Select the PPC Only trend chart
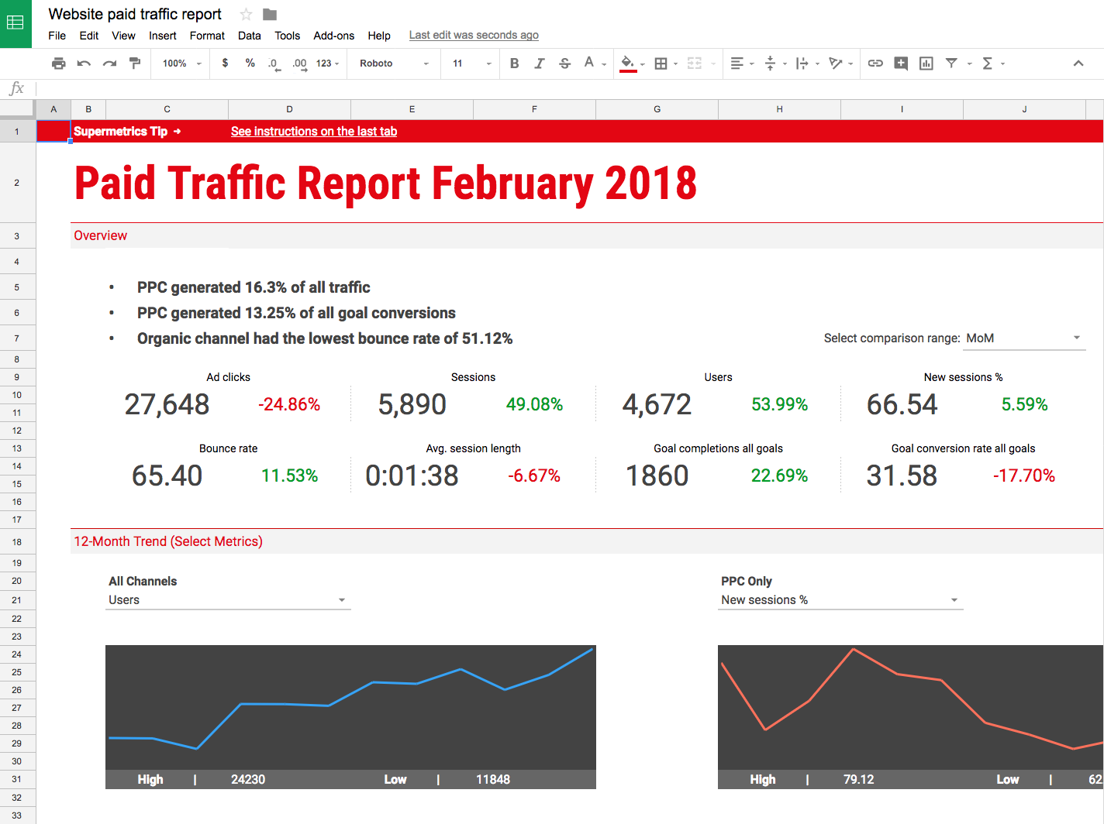The width and height of the screenshot is (1104, 824). click(x=911, y=717)
